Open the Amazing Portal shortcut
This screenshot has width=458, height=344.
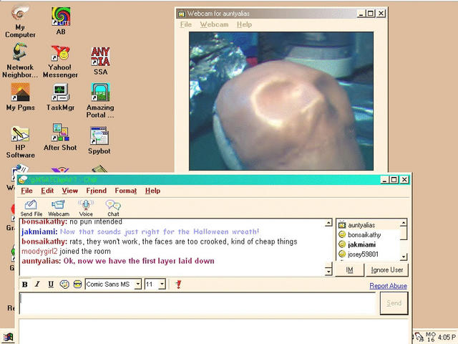[x=100, y=100]
